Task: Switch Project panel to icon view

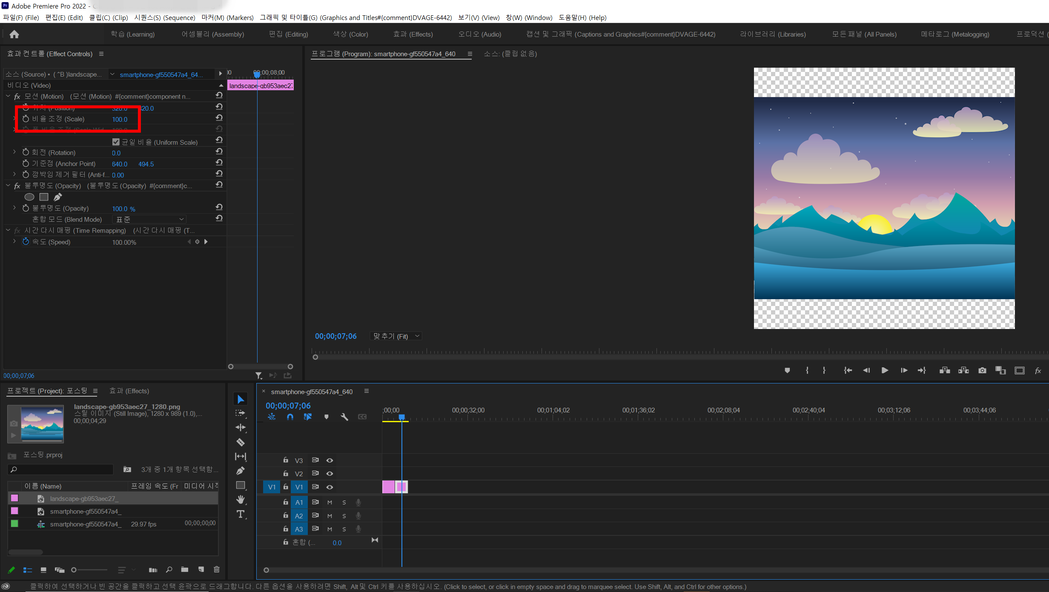Action: pyautogui.click(x=43, y=570)
